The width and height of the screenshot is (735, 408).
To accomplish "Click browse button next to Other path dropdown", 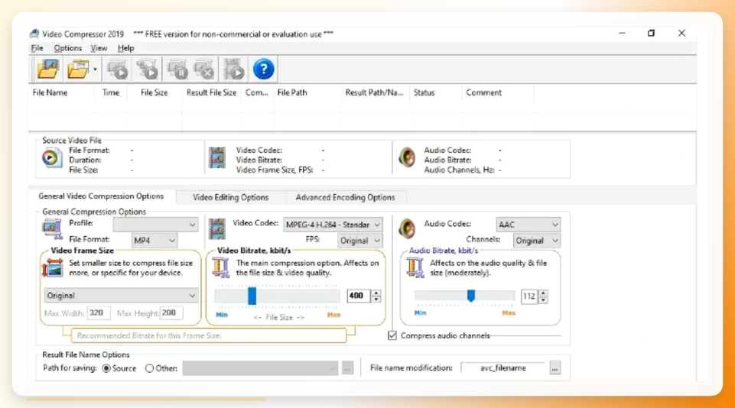I will pos(347,369).
